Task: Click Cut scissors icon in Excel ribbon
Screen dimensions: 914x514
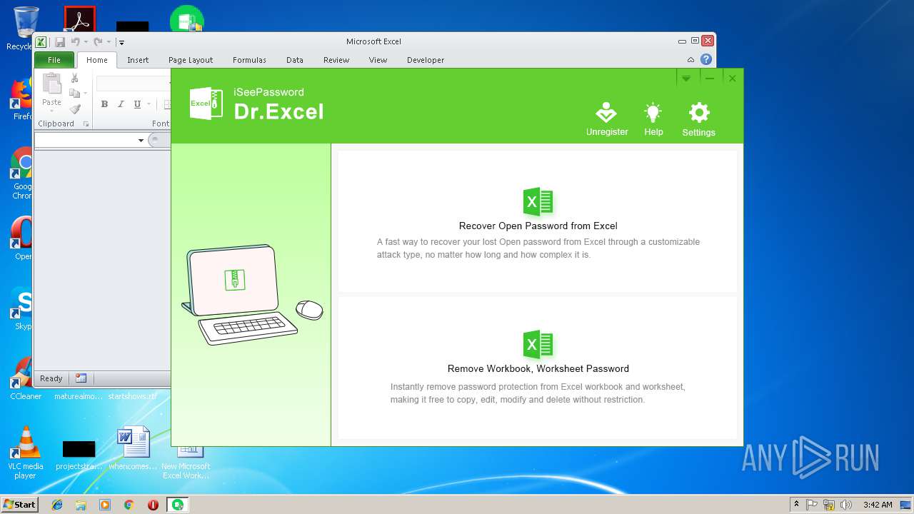Action: pos(74,78)
